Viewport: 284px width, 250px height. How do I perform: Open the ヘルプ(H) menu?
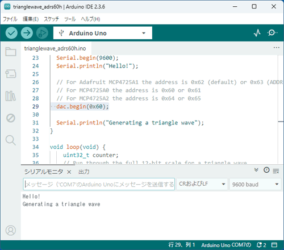(x=90, y=19)
